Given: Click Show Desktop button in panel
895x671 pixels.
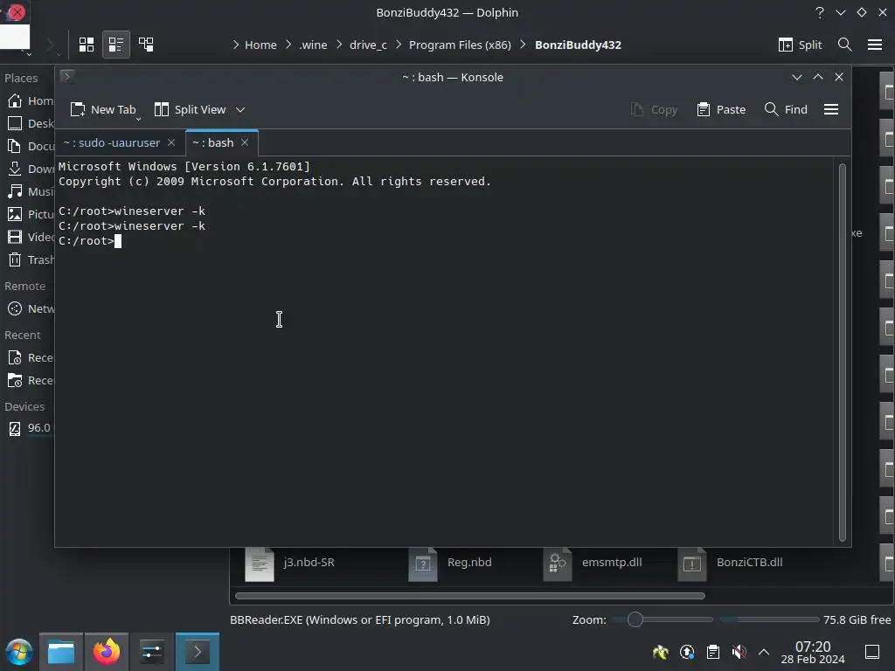Looking at the screenshot, I should pos(872,652).
